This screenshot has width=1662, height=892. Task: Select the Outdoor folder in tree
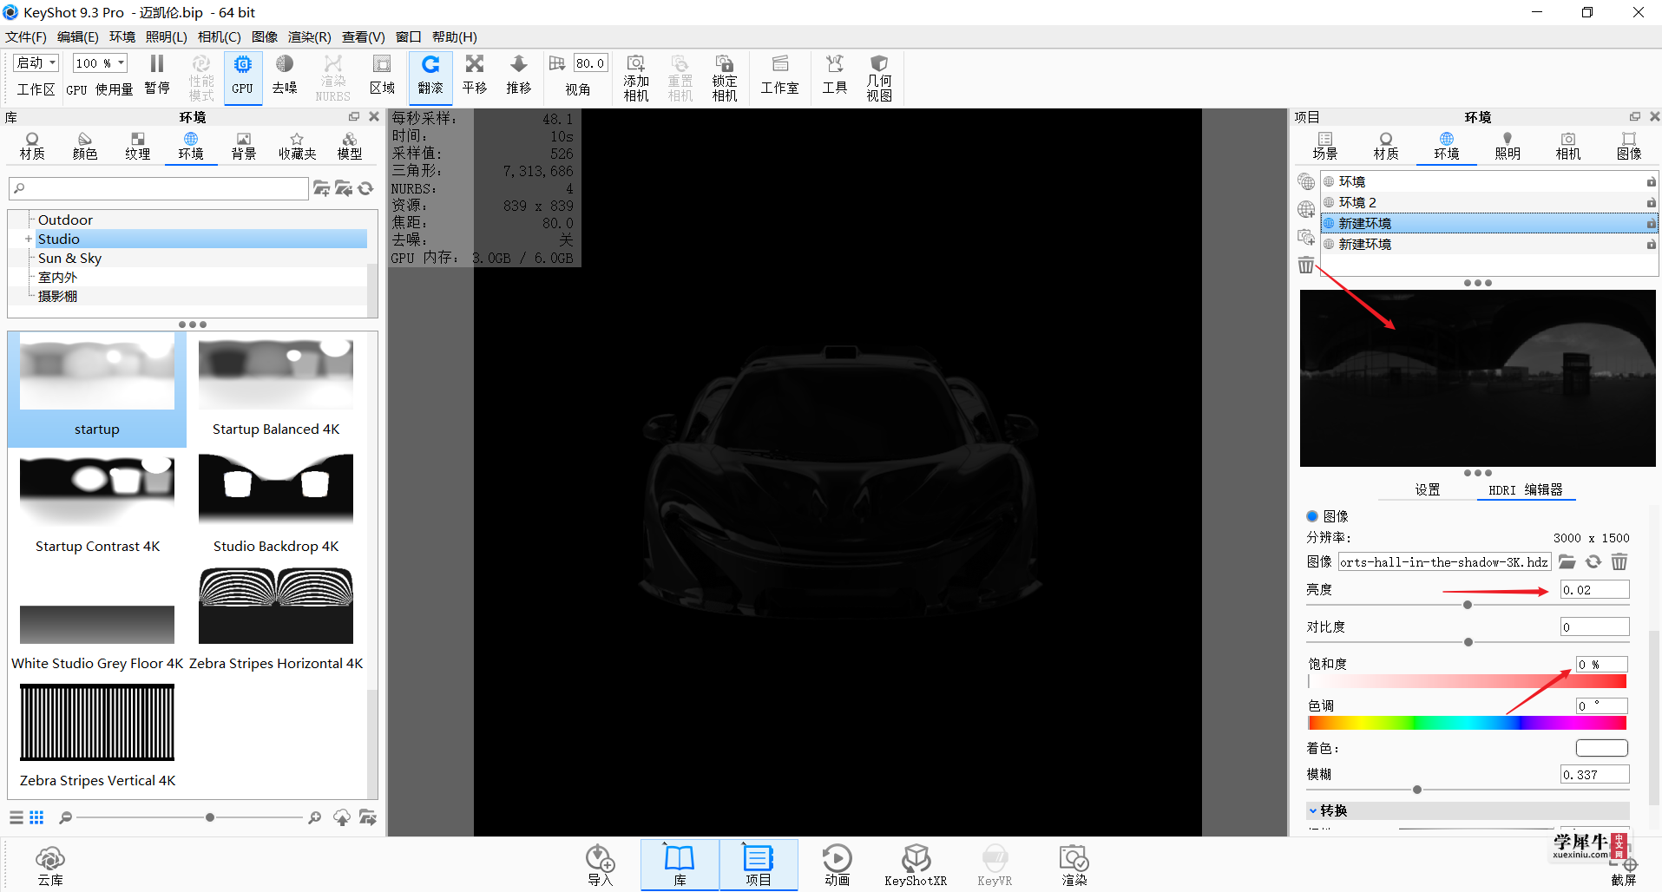[x=65, y=220]
